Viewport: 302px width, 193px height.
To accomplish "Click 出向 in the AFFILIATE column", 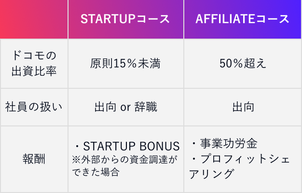I will pos(243,107).
